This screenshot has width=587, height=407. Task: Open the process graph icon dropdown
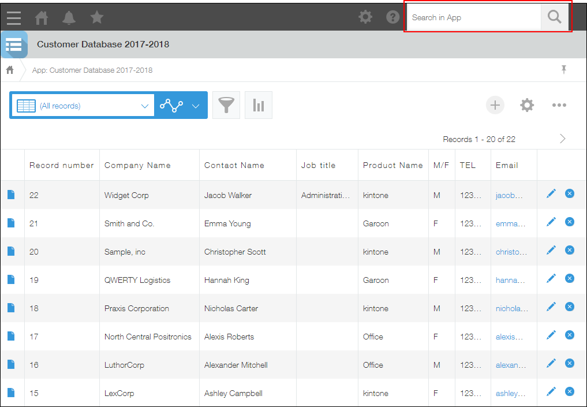coord(181,106)
